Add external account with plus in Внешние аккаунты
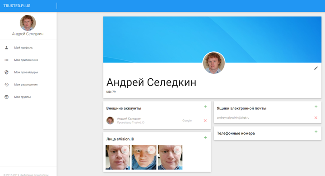 coord(205,107)
